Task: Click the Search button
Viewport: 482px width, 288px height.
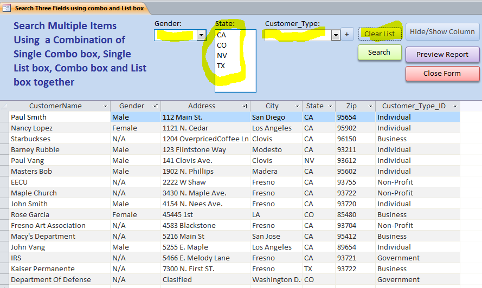Action: coord(380,52)
